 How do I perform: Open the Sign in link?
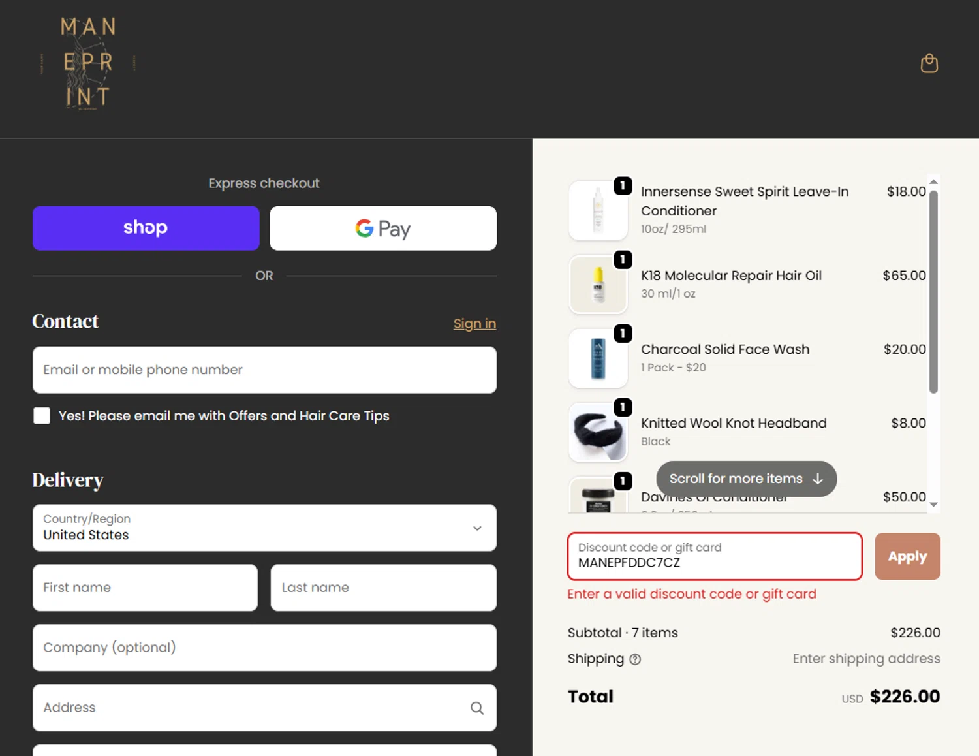pos(474,323)
